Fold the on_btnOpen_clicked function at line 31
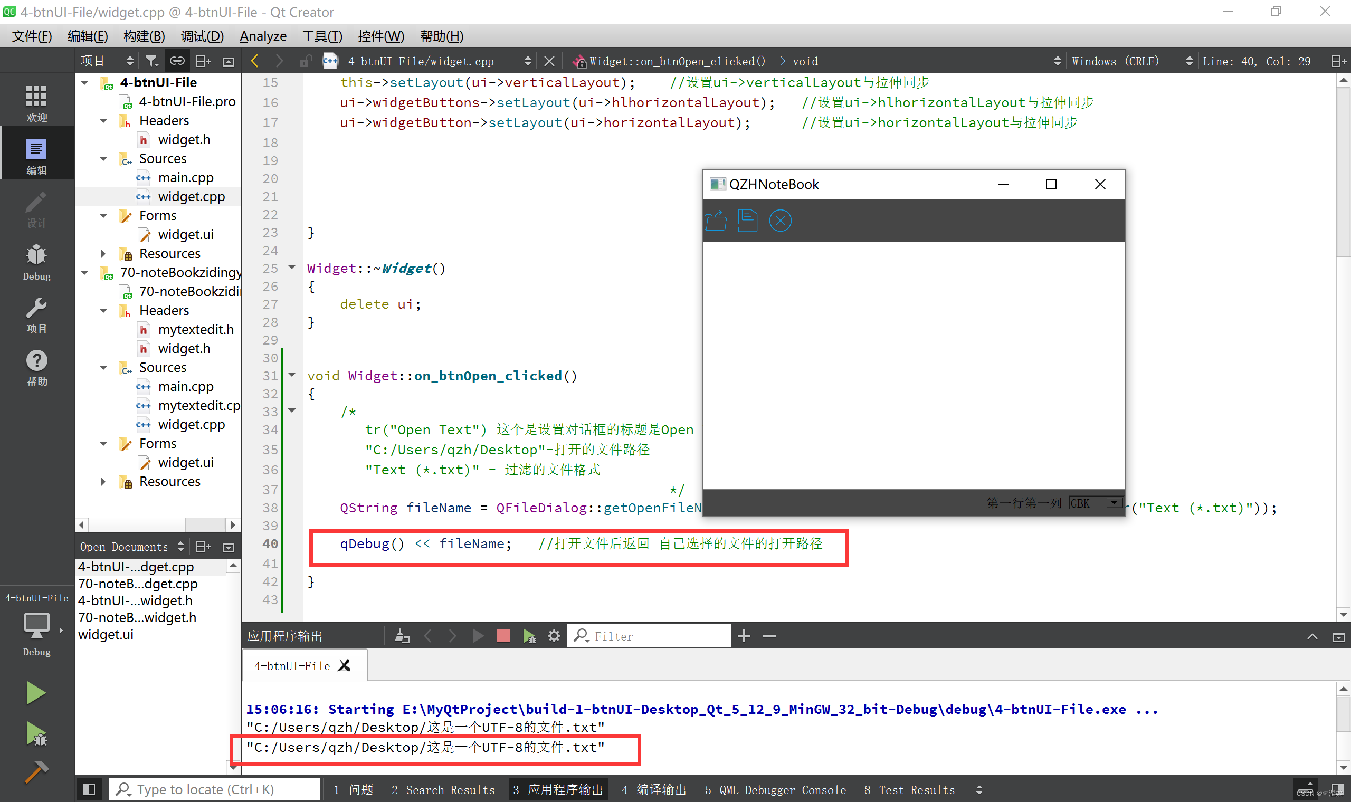1351x802 pixels. [292, 375]
